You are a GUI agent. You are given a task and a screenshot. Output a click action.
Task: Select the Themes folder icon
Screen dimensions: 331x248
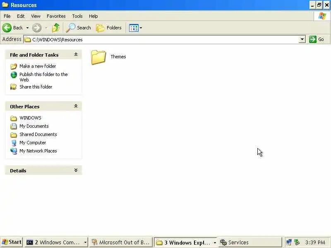click(98, 57)
